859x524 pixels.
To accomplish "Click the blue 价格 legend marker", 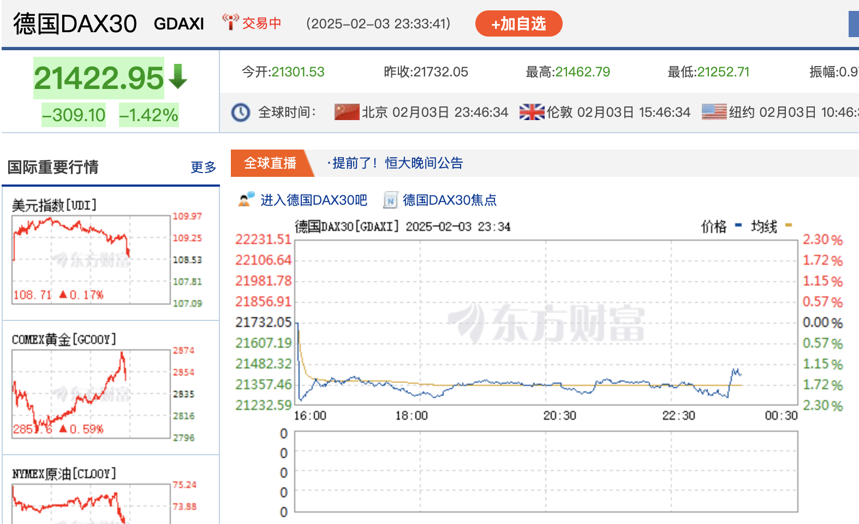I will 738,225.
